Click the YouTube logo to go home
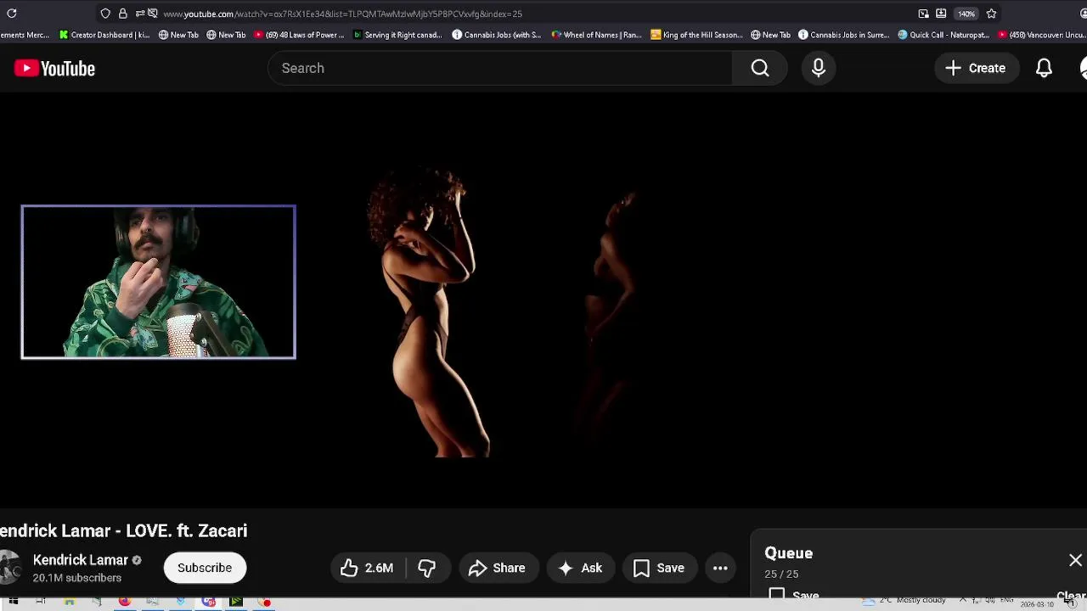 tap(54, 69)
